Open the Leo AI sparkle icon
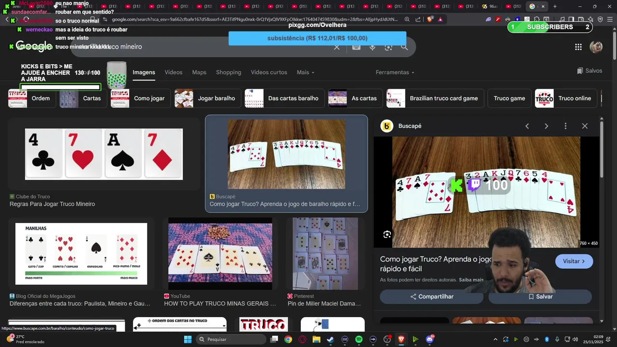The width and height of the screenshot is (617, 347). 590,19
